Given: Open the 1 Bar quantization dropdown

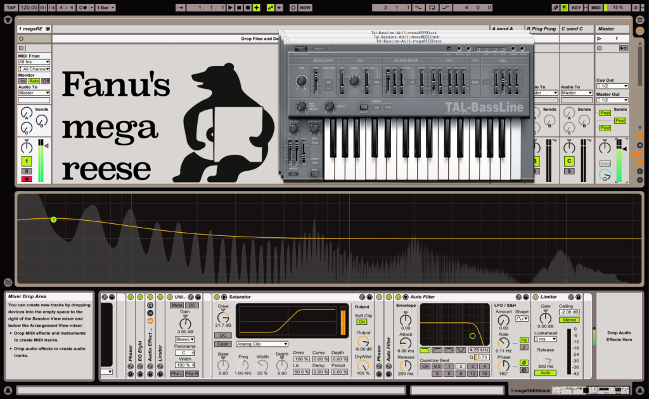Looking at the screenshot, I should click(x=106, y=8).
